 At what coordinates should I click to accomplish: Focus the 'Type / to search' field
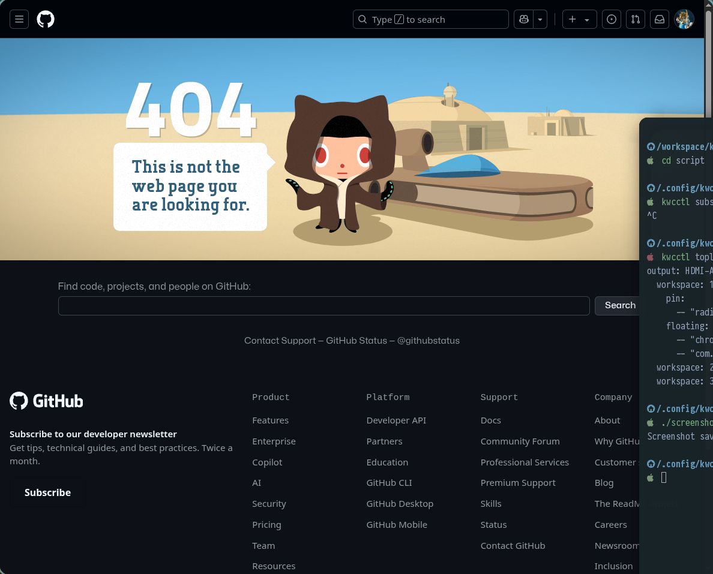[430, 19]
